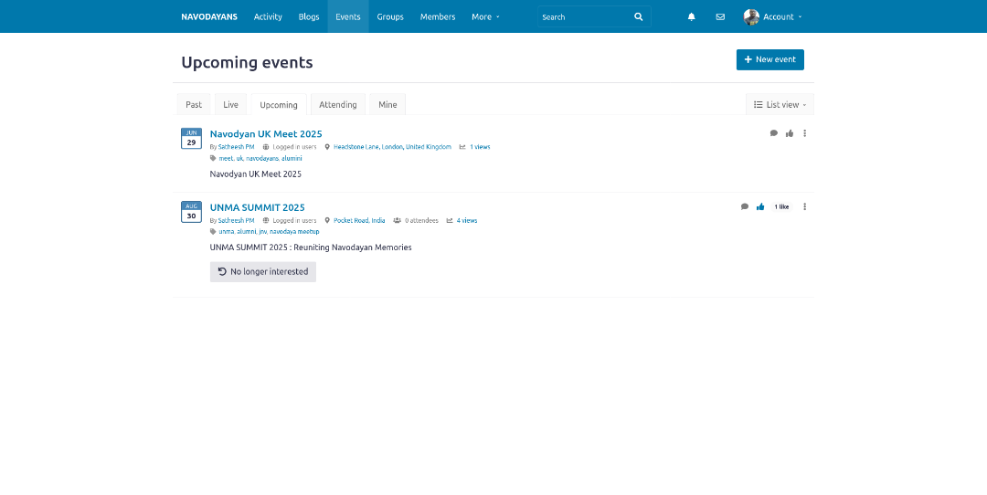Click the user avatar in header

[751, 16]
